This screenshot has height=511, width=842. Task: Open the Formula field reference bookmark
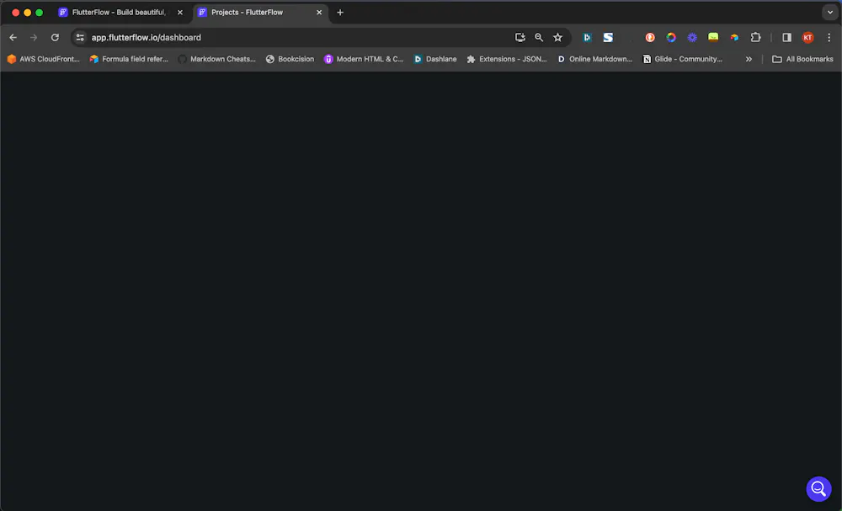click(x=129, y=59)
